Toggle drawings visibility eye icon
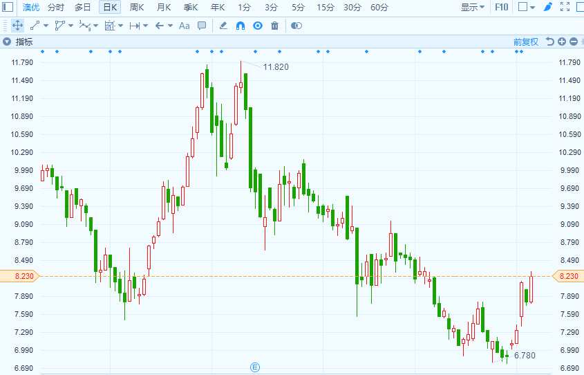 pyautogui.click(x=258, y=26)
